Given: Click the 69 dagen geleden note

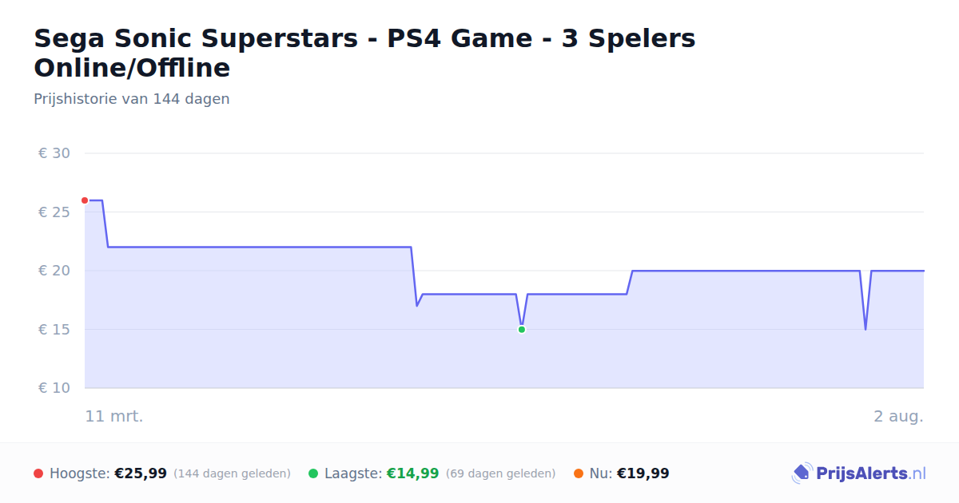Looking at the screenshot, I should point(500,473).
